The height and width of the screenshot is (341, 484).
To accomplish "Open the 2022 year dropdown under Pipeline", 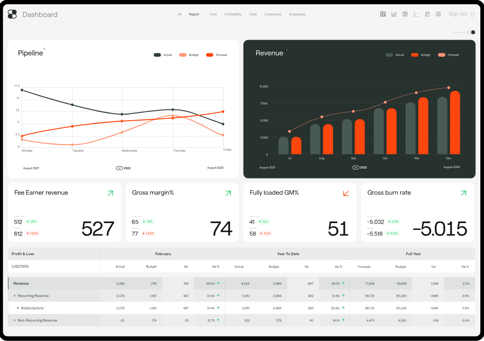I will pos(124,168).
